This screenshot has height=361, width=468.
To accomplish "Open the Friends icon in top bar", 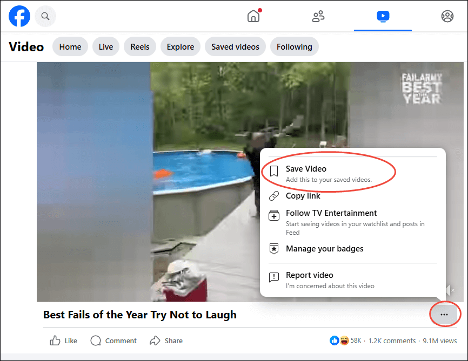I will [318, 16].
